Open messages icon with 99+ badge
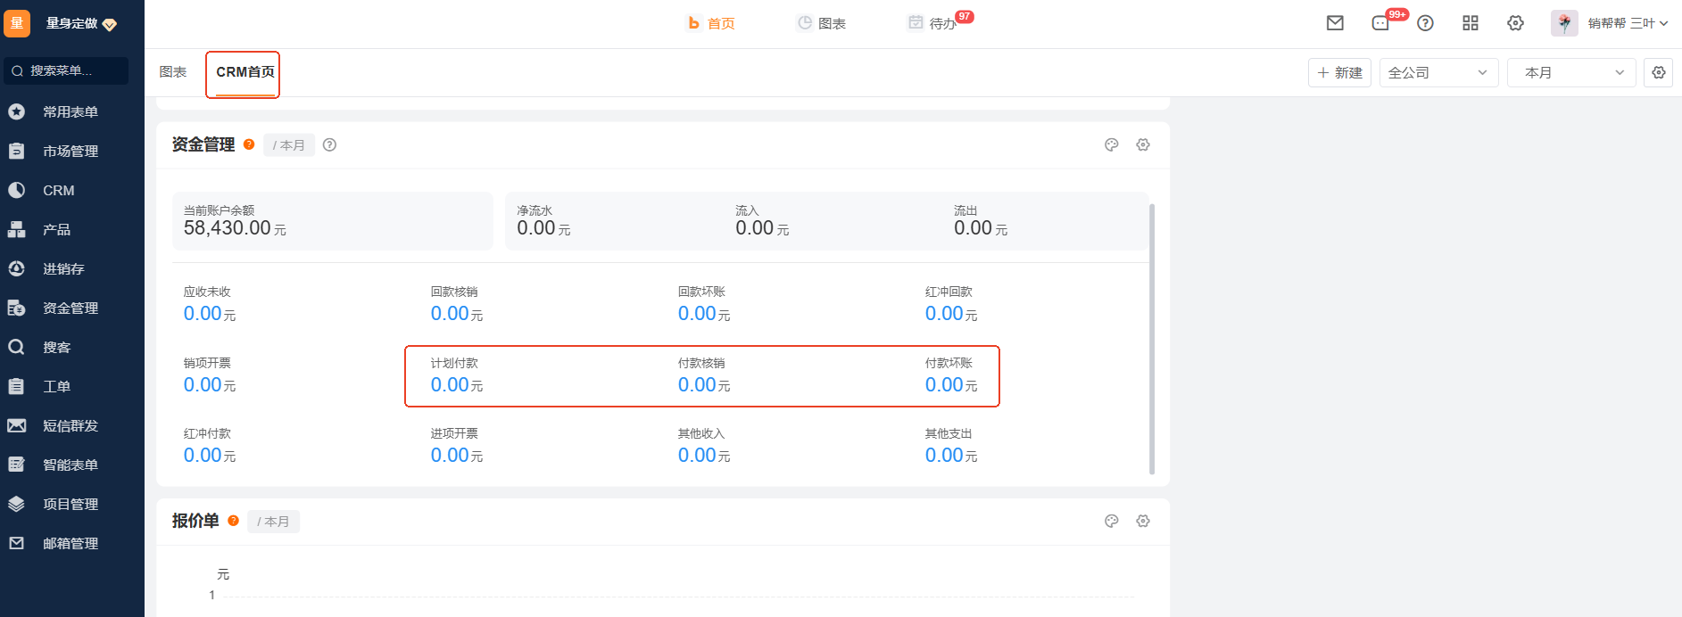This screenshot has width=1682, height=617. [x=1380, y=23]
